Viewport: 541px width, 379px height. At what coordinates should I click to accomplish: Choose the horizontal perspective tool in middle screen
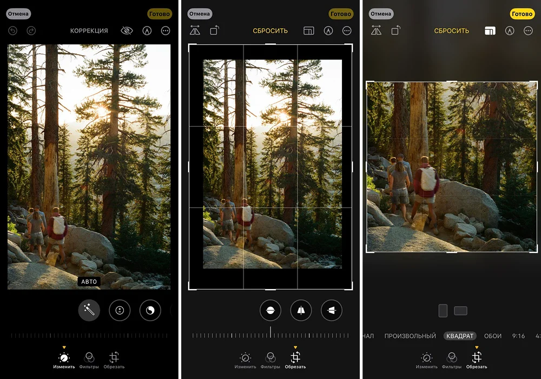tap(331, 310)
